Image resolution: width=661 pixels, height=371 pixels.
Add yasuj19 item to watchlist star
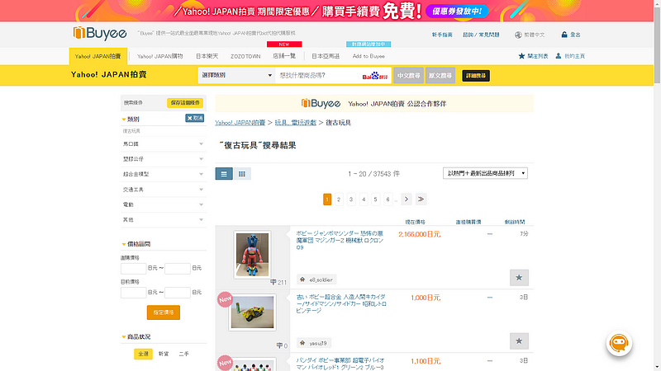click(x=519, y=341)
